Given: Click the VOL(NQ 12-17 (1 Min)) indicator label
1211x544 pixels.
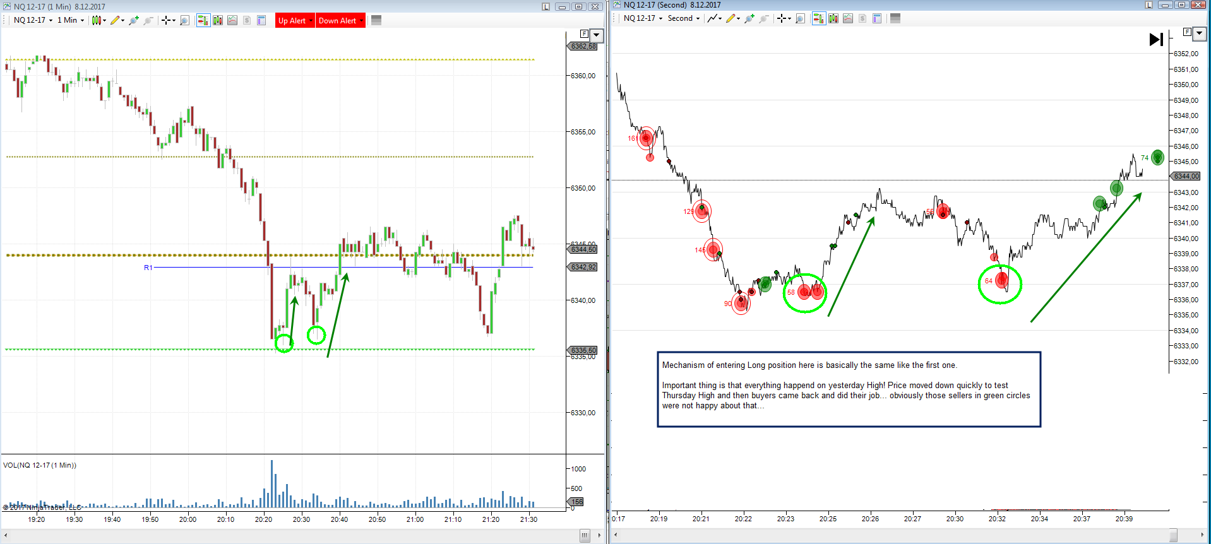Looking at the screenshot, I should [40, 465].
